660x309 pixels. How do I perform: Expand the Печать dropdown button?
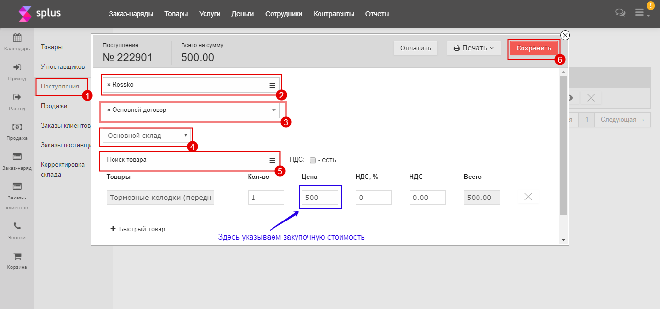pos(474,48)
